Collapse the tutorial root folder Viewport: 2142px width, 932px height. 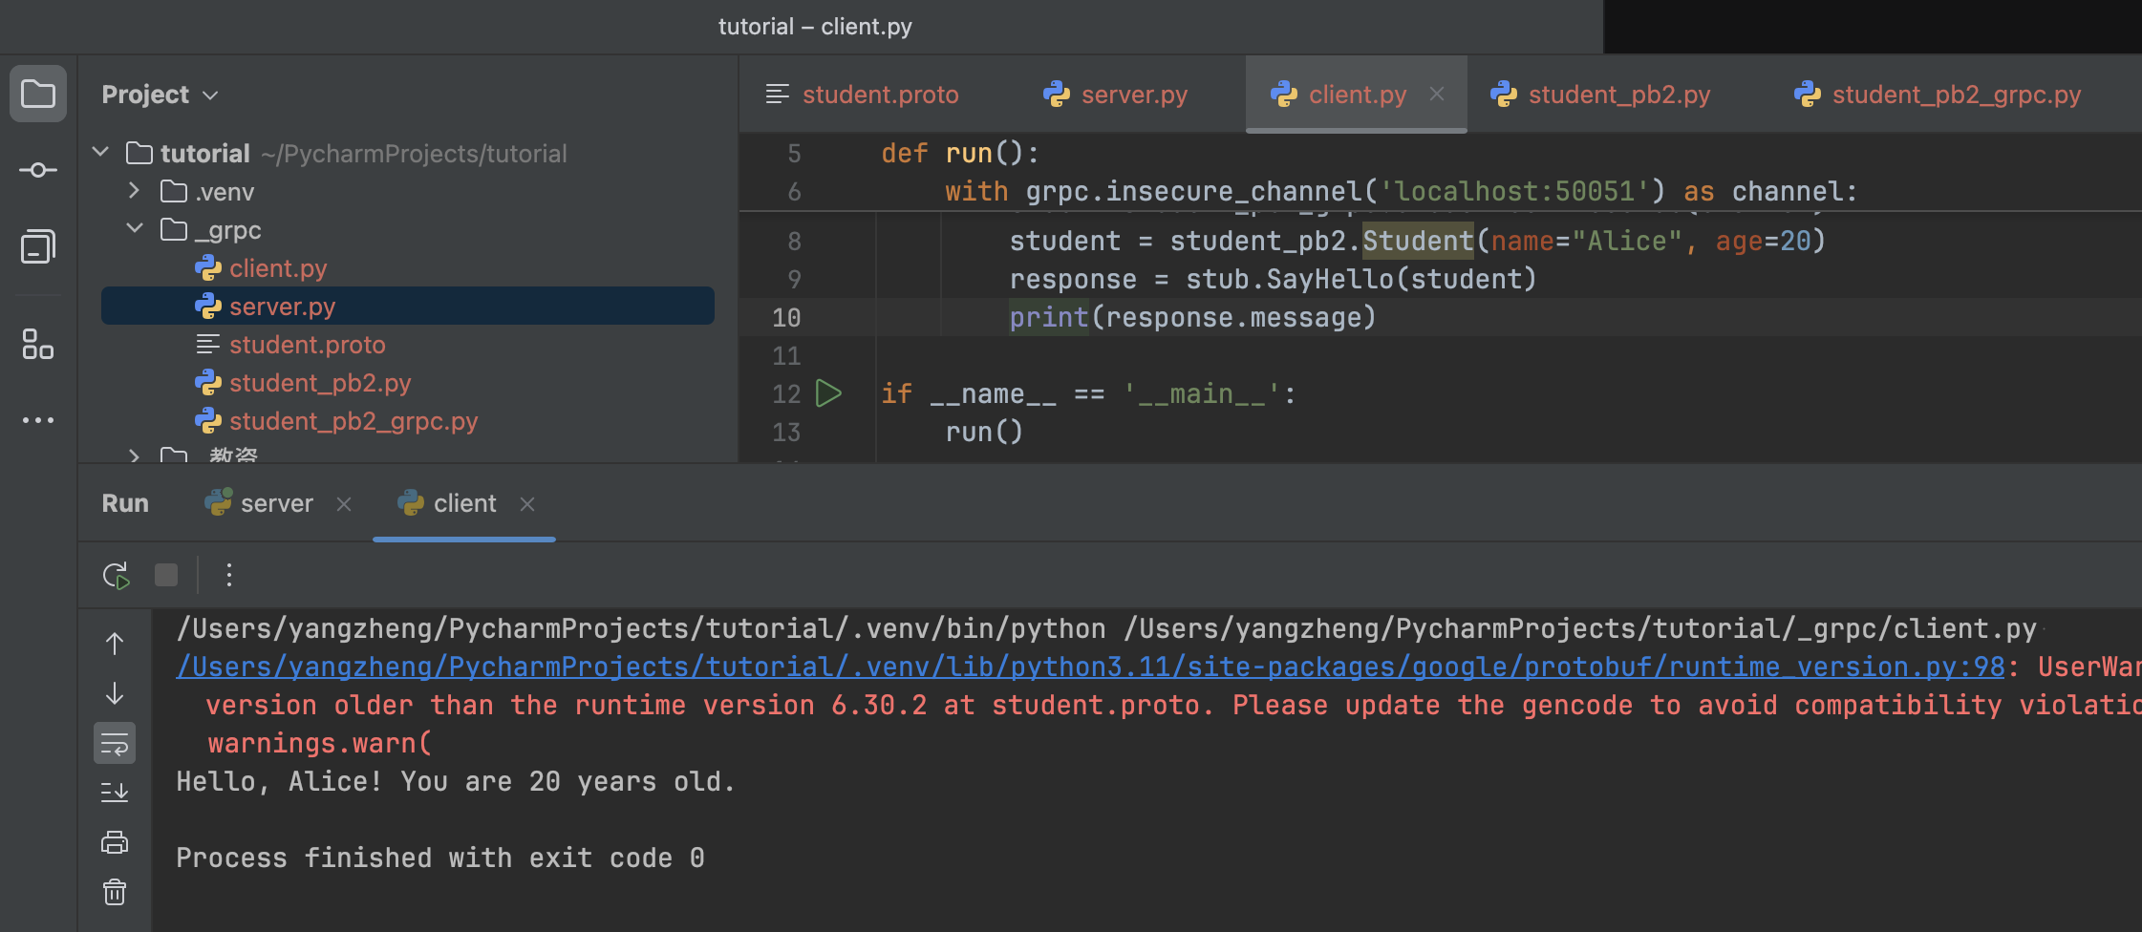tap(100, 153)
